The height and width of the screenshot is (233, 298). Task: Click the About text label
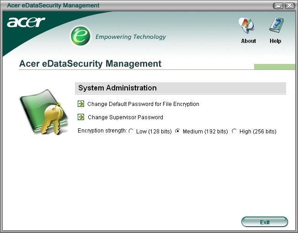pyautogui.click(x=248, y=41)
